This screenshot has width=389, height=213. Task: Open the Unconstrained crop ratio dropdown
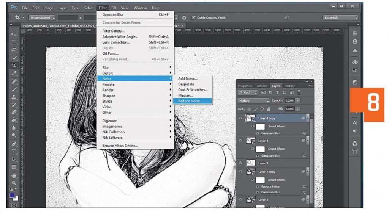42,18
